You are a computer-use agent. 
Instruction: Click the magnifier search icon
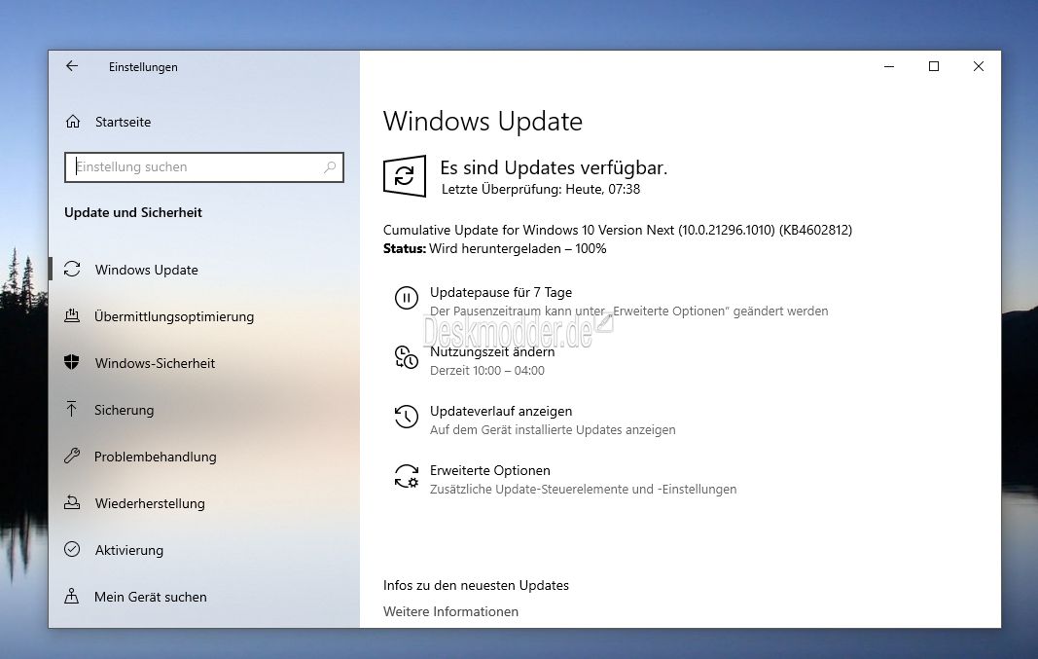330,167
